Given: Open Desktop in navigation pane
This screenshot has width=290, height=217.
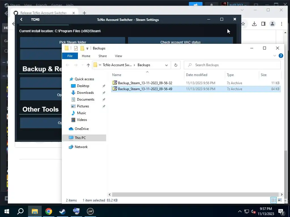Looking at the screenshot, I should pos(83,86).
